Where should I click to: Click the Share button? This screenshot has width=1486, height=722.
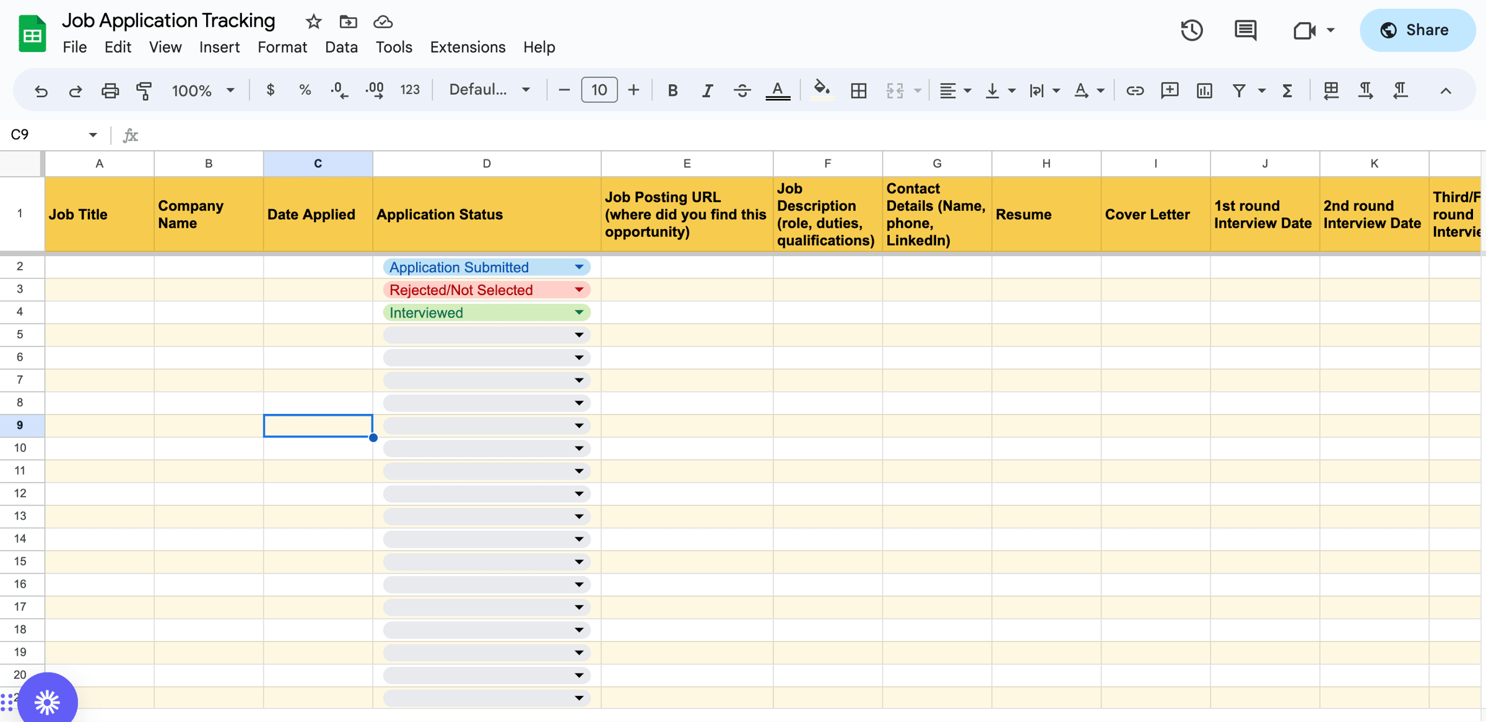coord(1417,30)
